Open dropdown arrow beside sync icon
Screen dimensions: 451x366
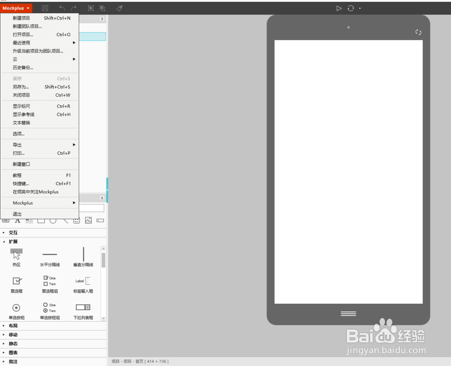click(x=360, y=9)
